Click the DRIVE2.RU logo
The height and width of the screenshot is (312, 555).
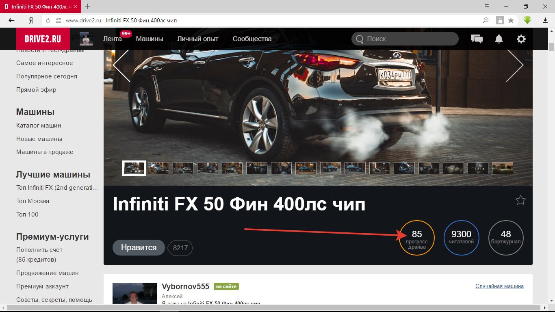pos(43,39)
